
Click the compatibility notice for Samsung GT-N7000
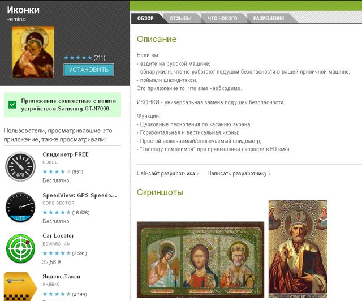coord(62,105)
